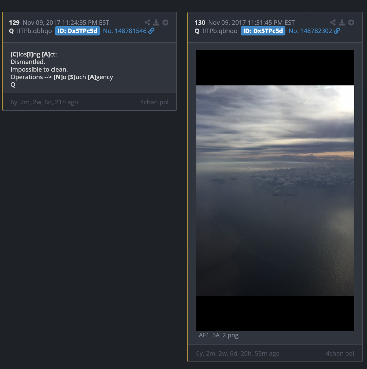Click "Operations --> [N]o [S]uch [A]gency" line

[x=62, y=77]
